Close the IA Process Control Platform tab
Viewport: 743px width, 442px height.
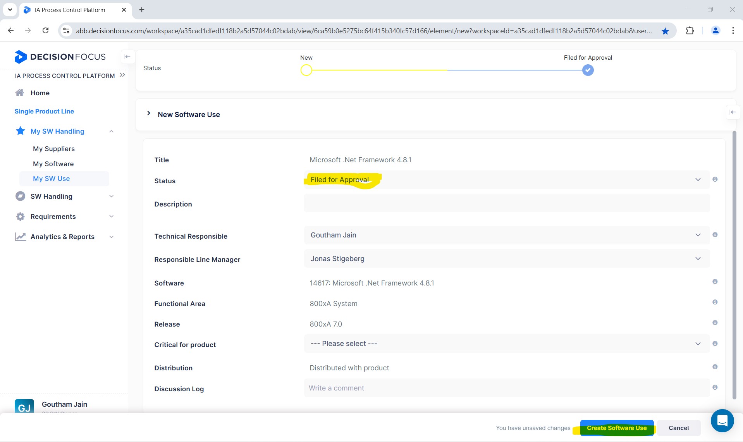pyautogui.click(x=124, y=10)
